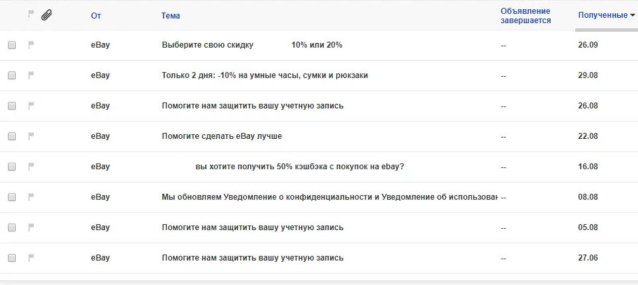This screenshot has width=638, height=285.
Task: Flag the message dated 05.08
Action: (31, 227)
